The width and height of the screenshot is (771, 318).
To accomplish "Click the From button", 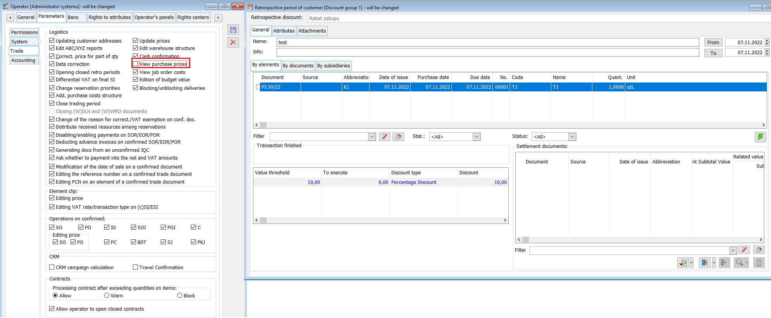I will [x=713, y=43].
